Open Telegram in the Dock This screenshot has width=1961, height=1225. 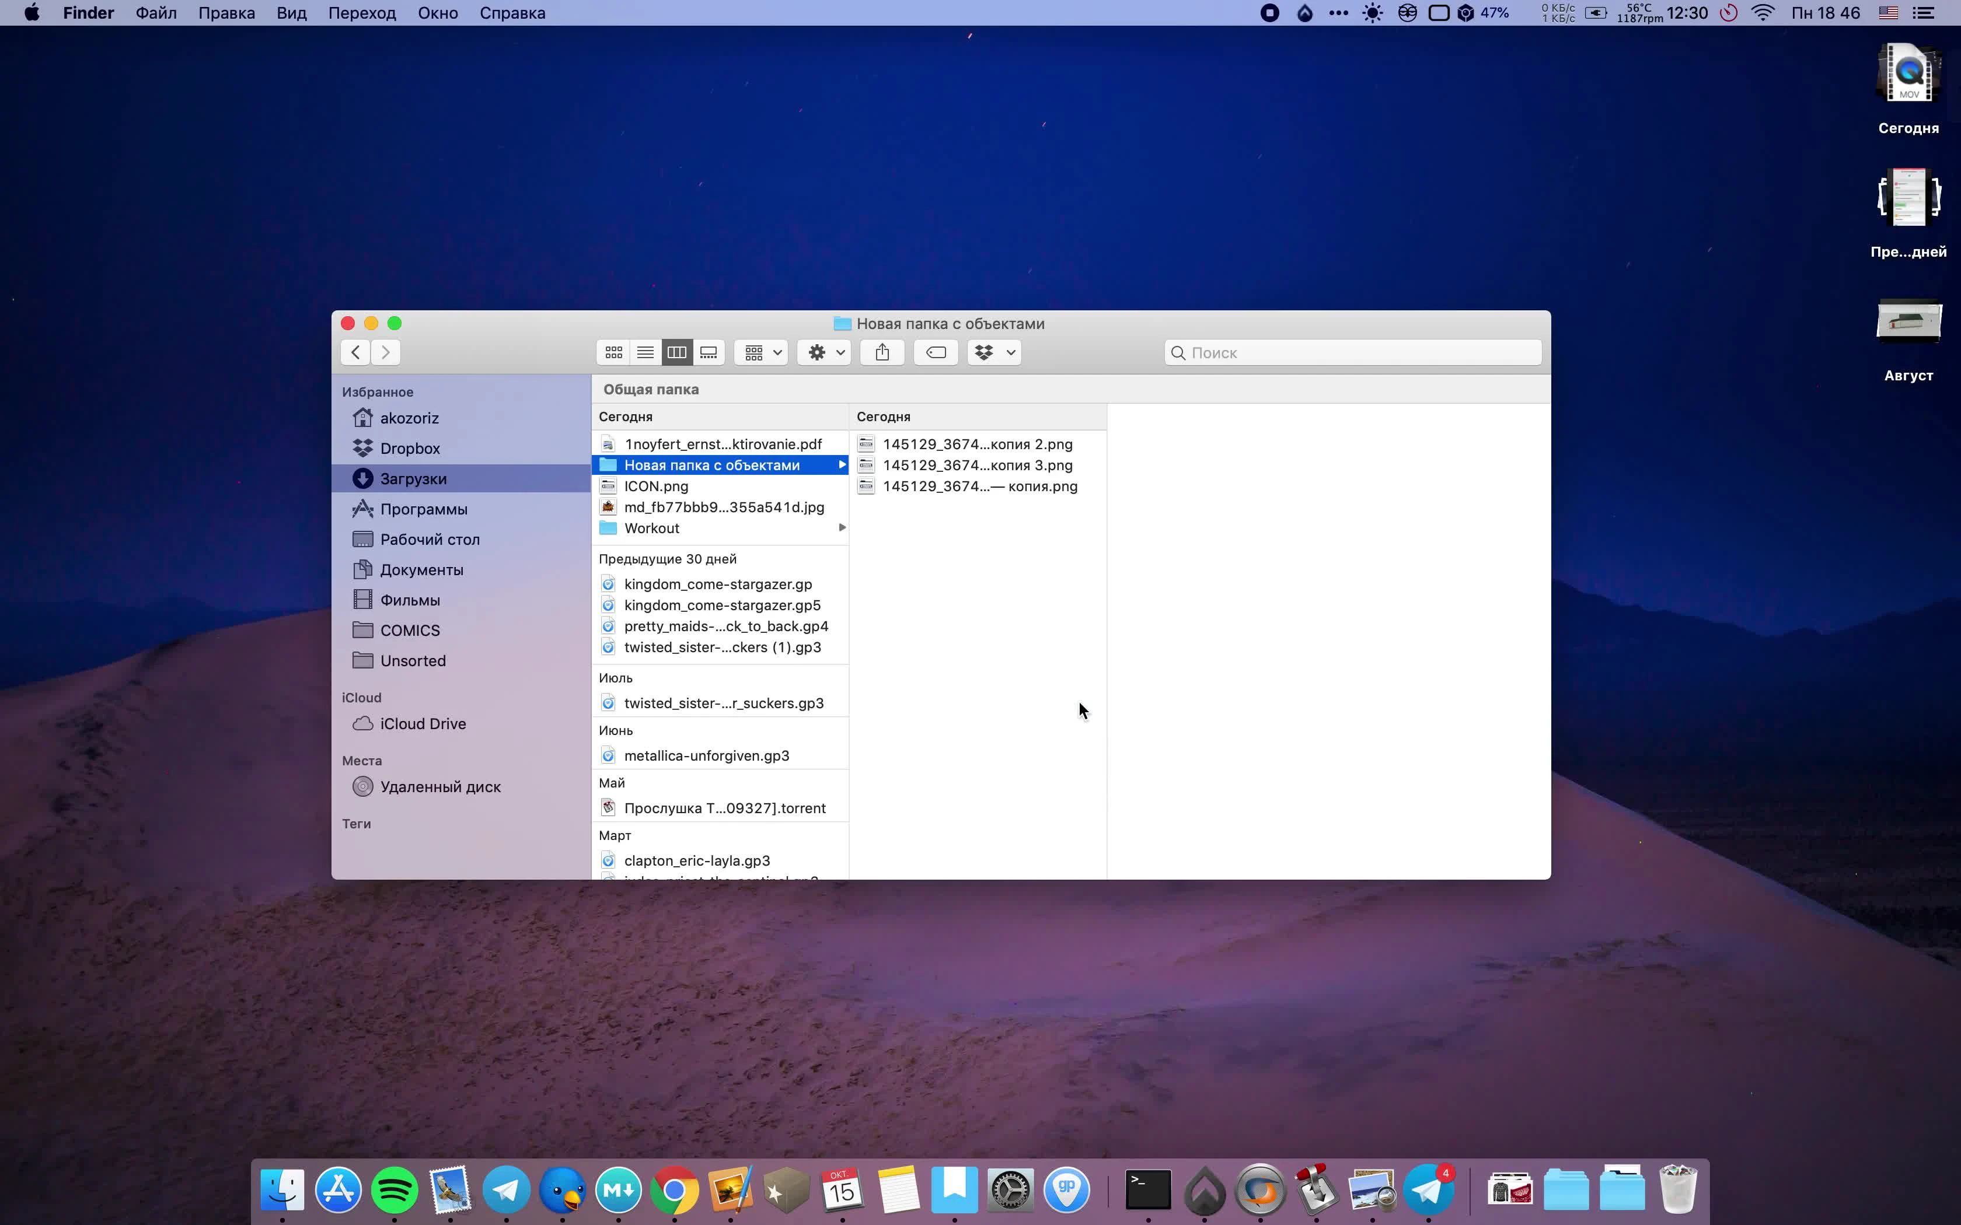[x=505, y=1190]
